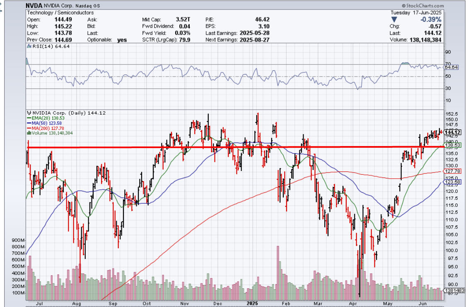
Task: Click the StockCharts.com copyright watermark
Action: click(422, 6)
